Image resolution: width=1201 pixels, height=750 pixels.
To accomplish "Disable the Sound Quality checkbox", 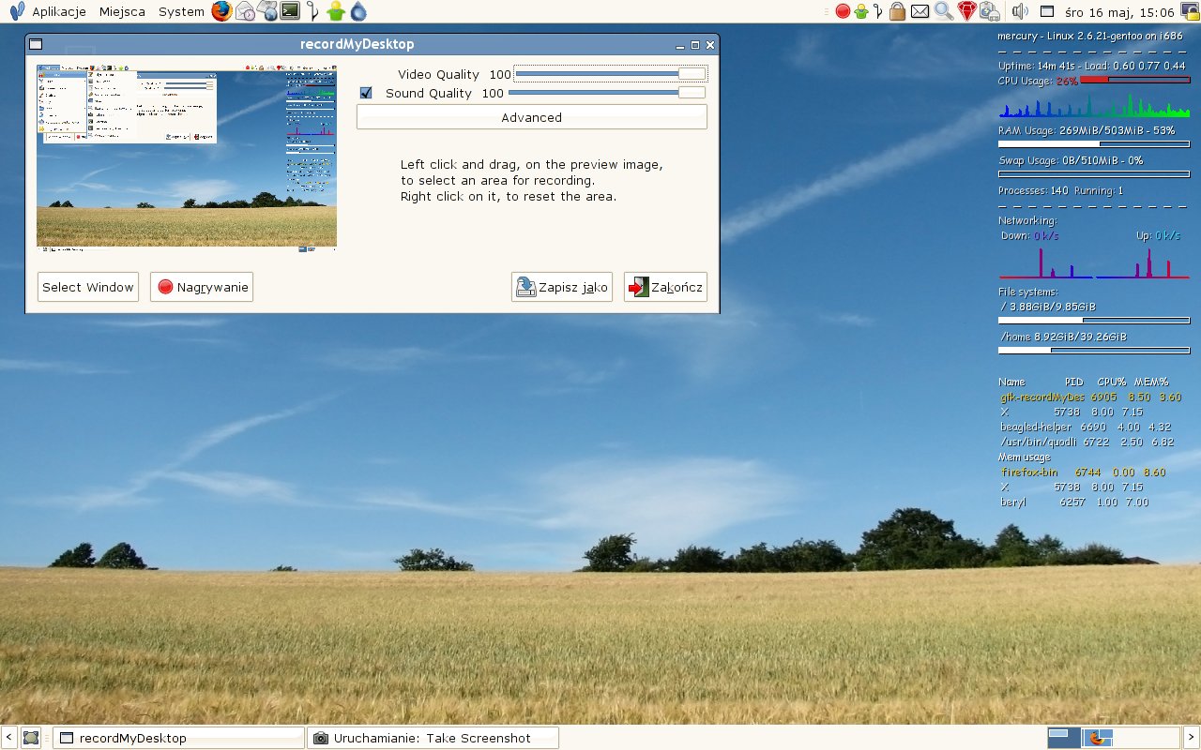I will coord(366,93).
